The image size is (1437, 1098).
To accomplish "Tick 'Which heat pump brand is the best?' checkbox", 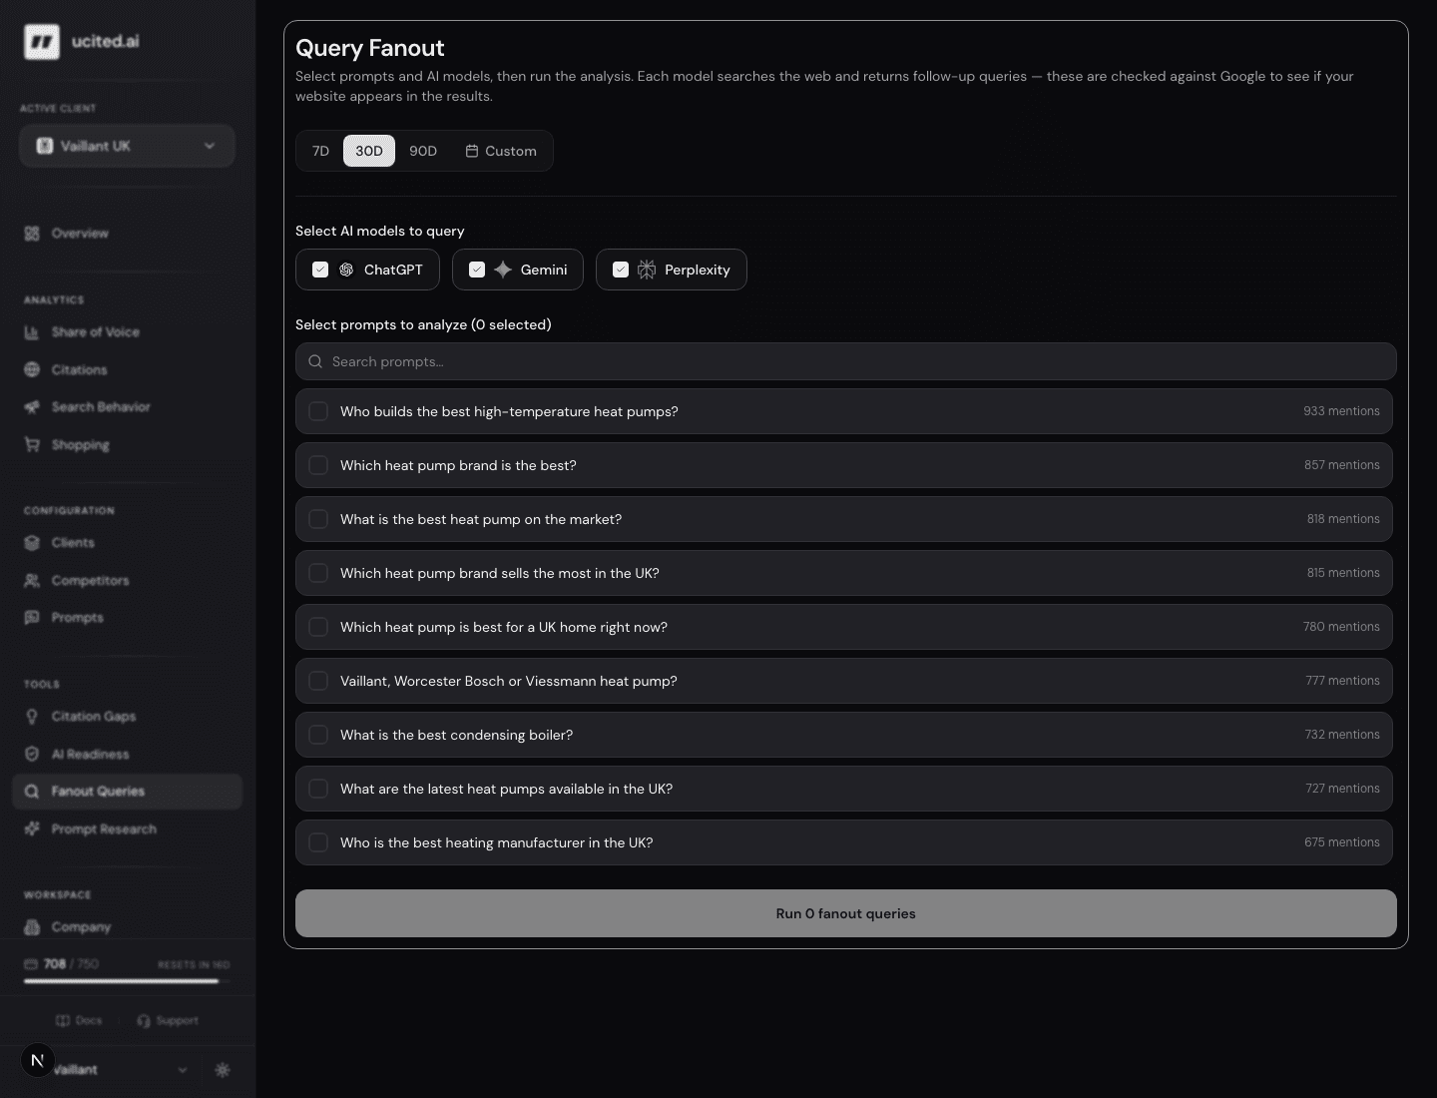I will point(318,465).
